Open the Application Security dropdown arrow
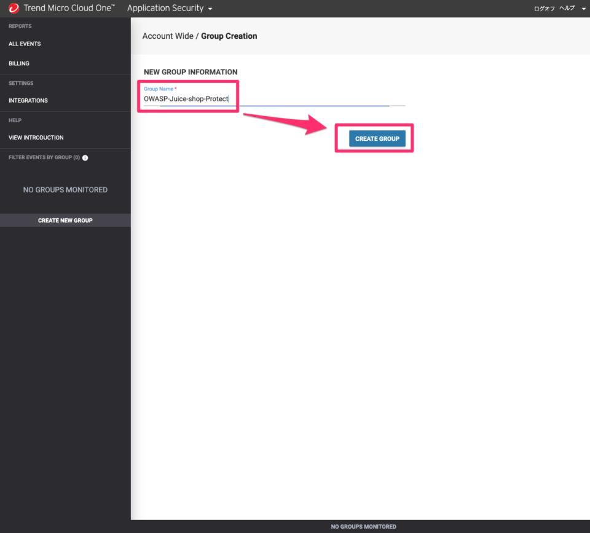Viewport: 590px width, 533px height. pyautogui.click(x=210, y=8)
